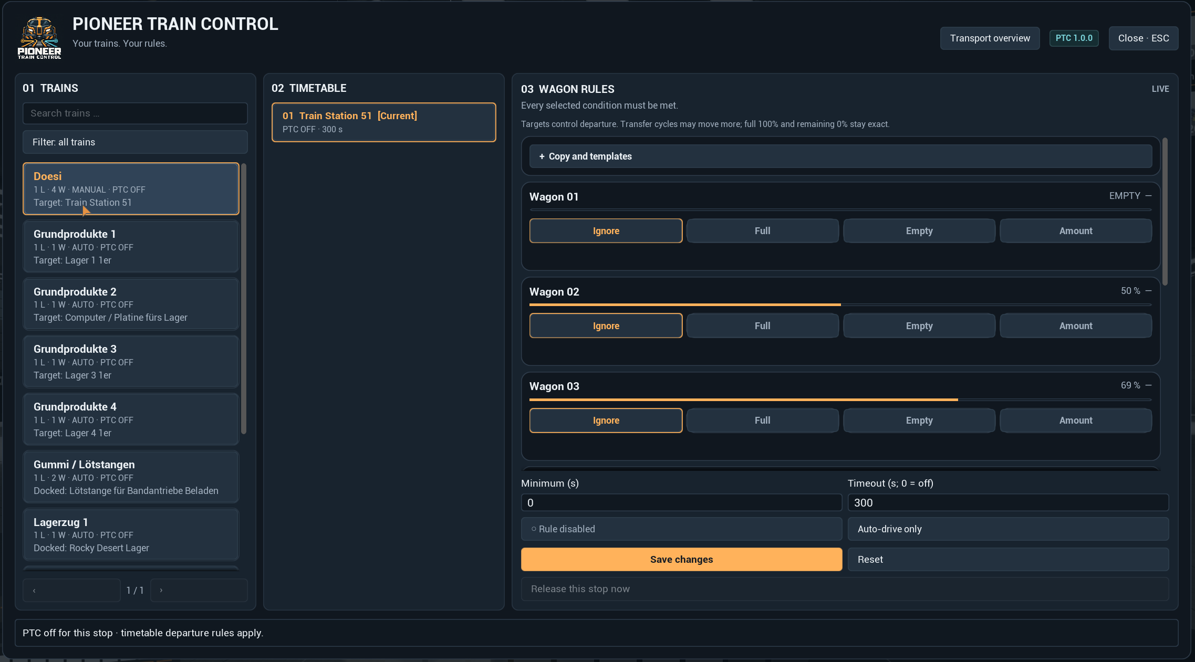Open the Transport overview
Viewport: 1195px width, 662px height.
990,38
